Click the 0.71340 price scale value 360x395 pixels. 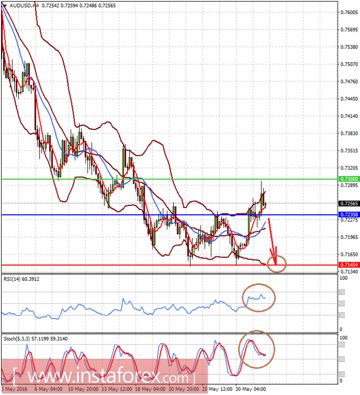(349, 271)
